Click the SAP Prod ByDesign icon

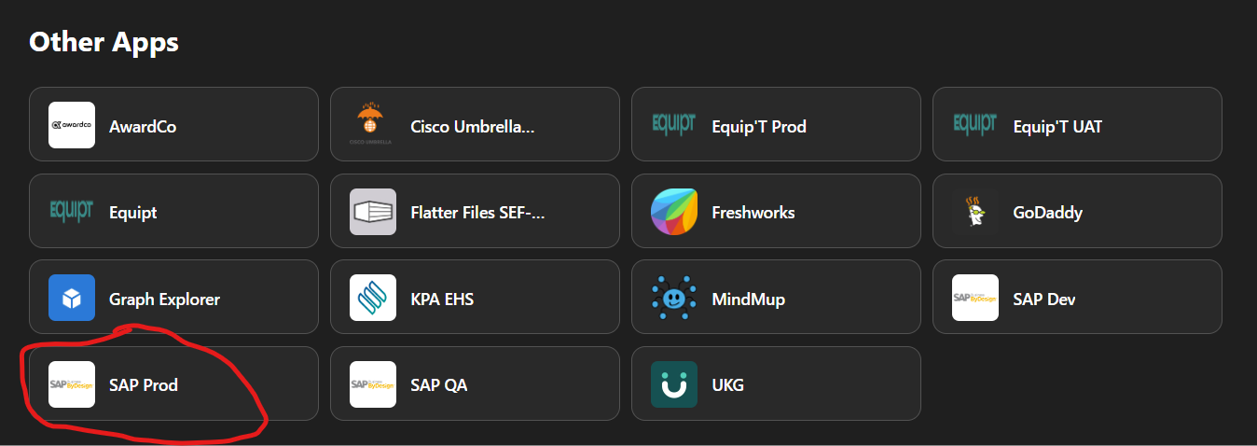click(x=72, y=384)
